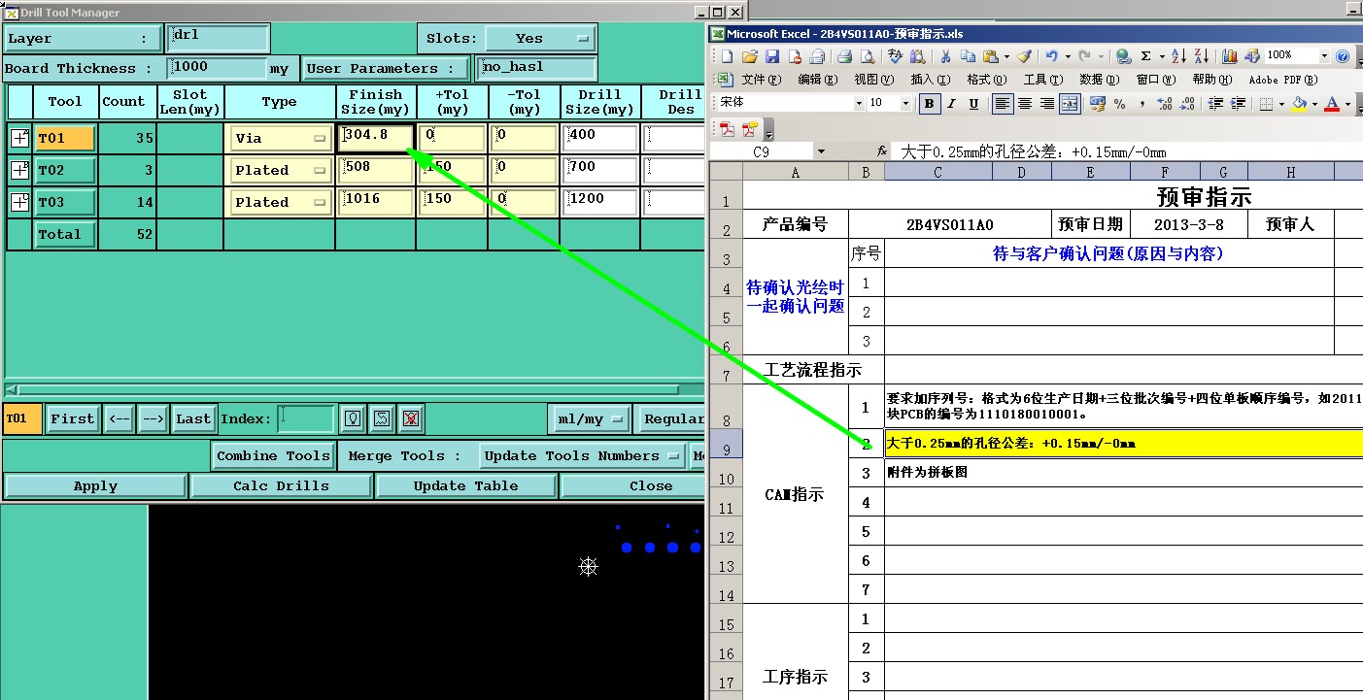Click Percent style icon
Viewport: 1363px width, 700px height.
click(x=1119, y=103)
